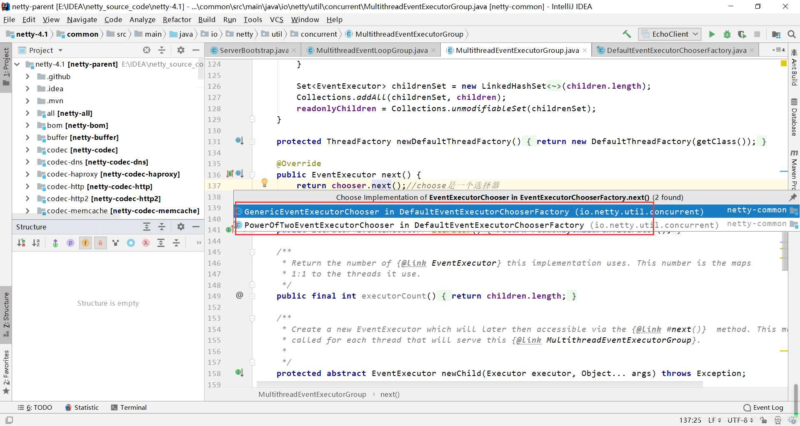Select GenericEventExecutorChooser implementation
Image resolution: width=800 pixels, height=426 pixels.
(x=517, y=212)
